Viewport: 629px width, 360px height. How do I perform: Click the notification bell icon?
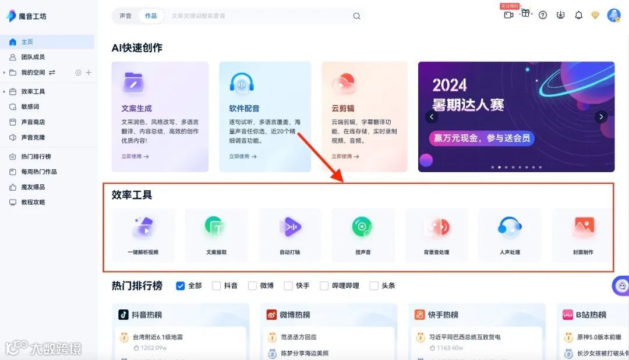pos(578,15)
